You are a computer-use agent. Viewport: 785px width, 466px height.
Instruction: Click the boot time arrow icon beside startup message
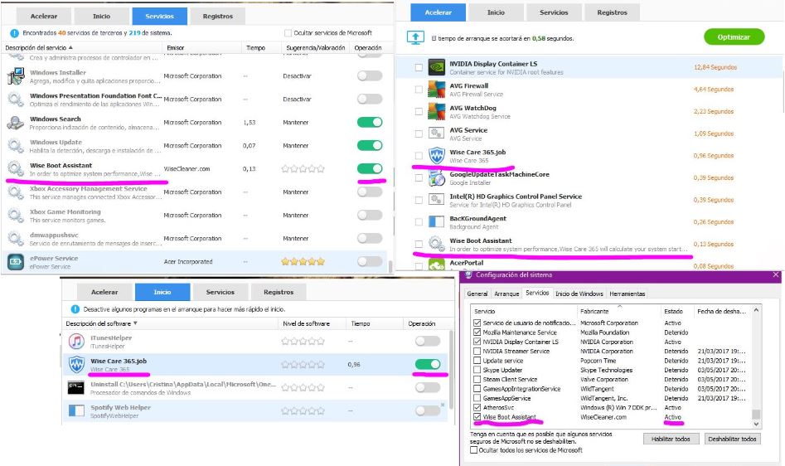415,37
